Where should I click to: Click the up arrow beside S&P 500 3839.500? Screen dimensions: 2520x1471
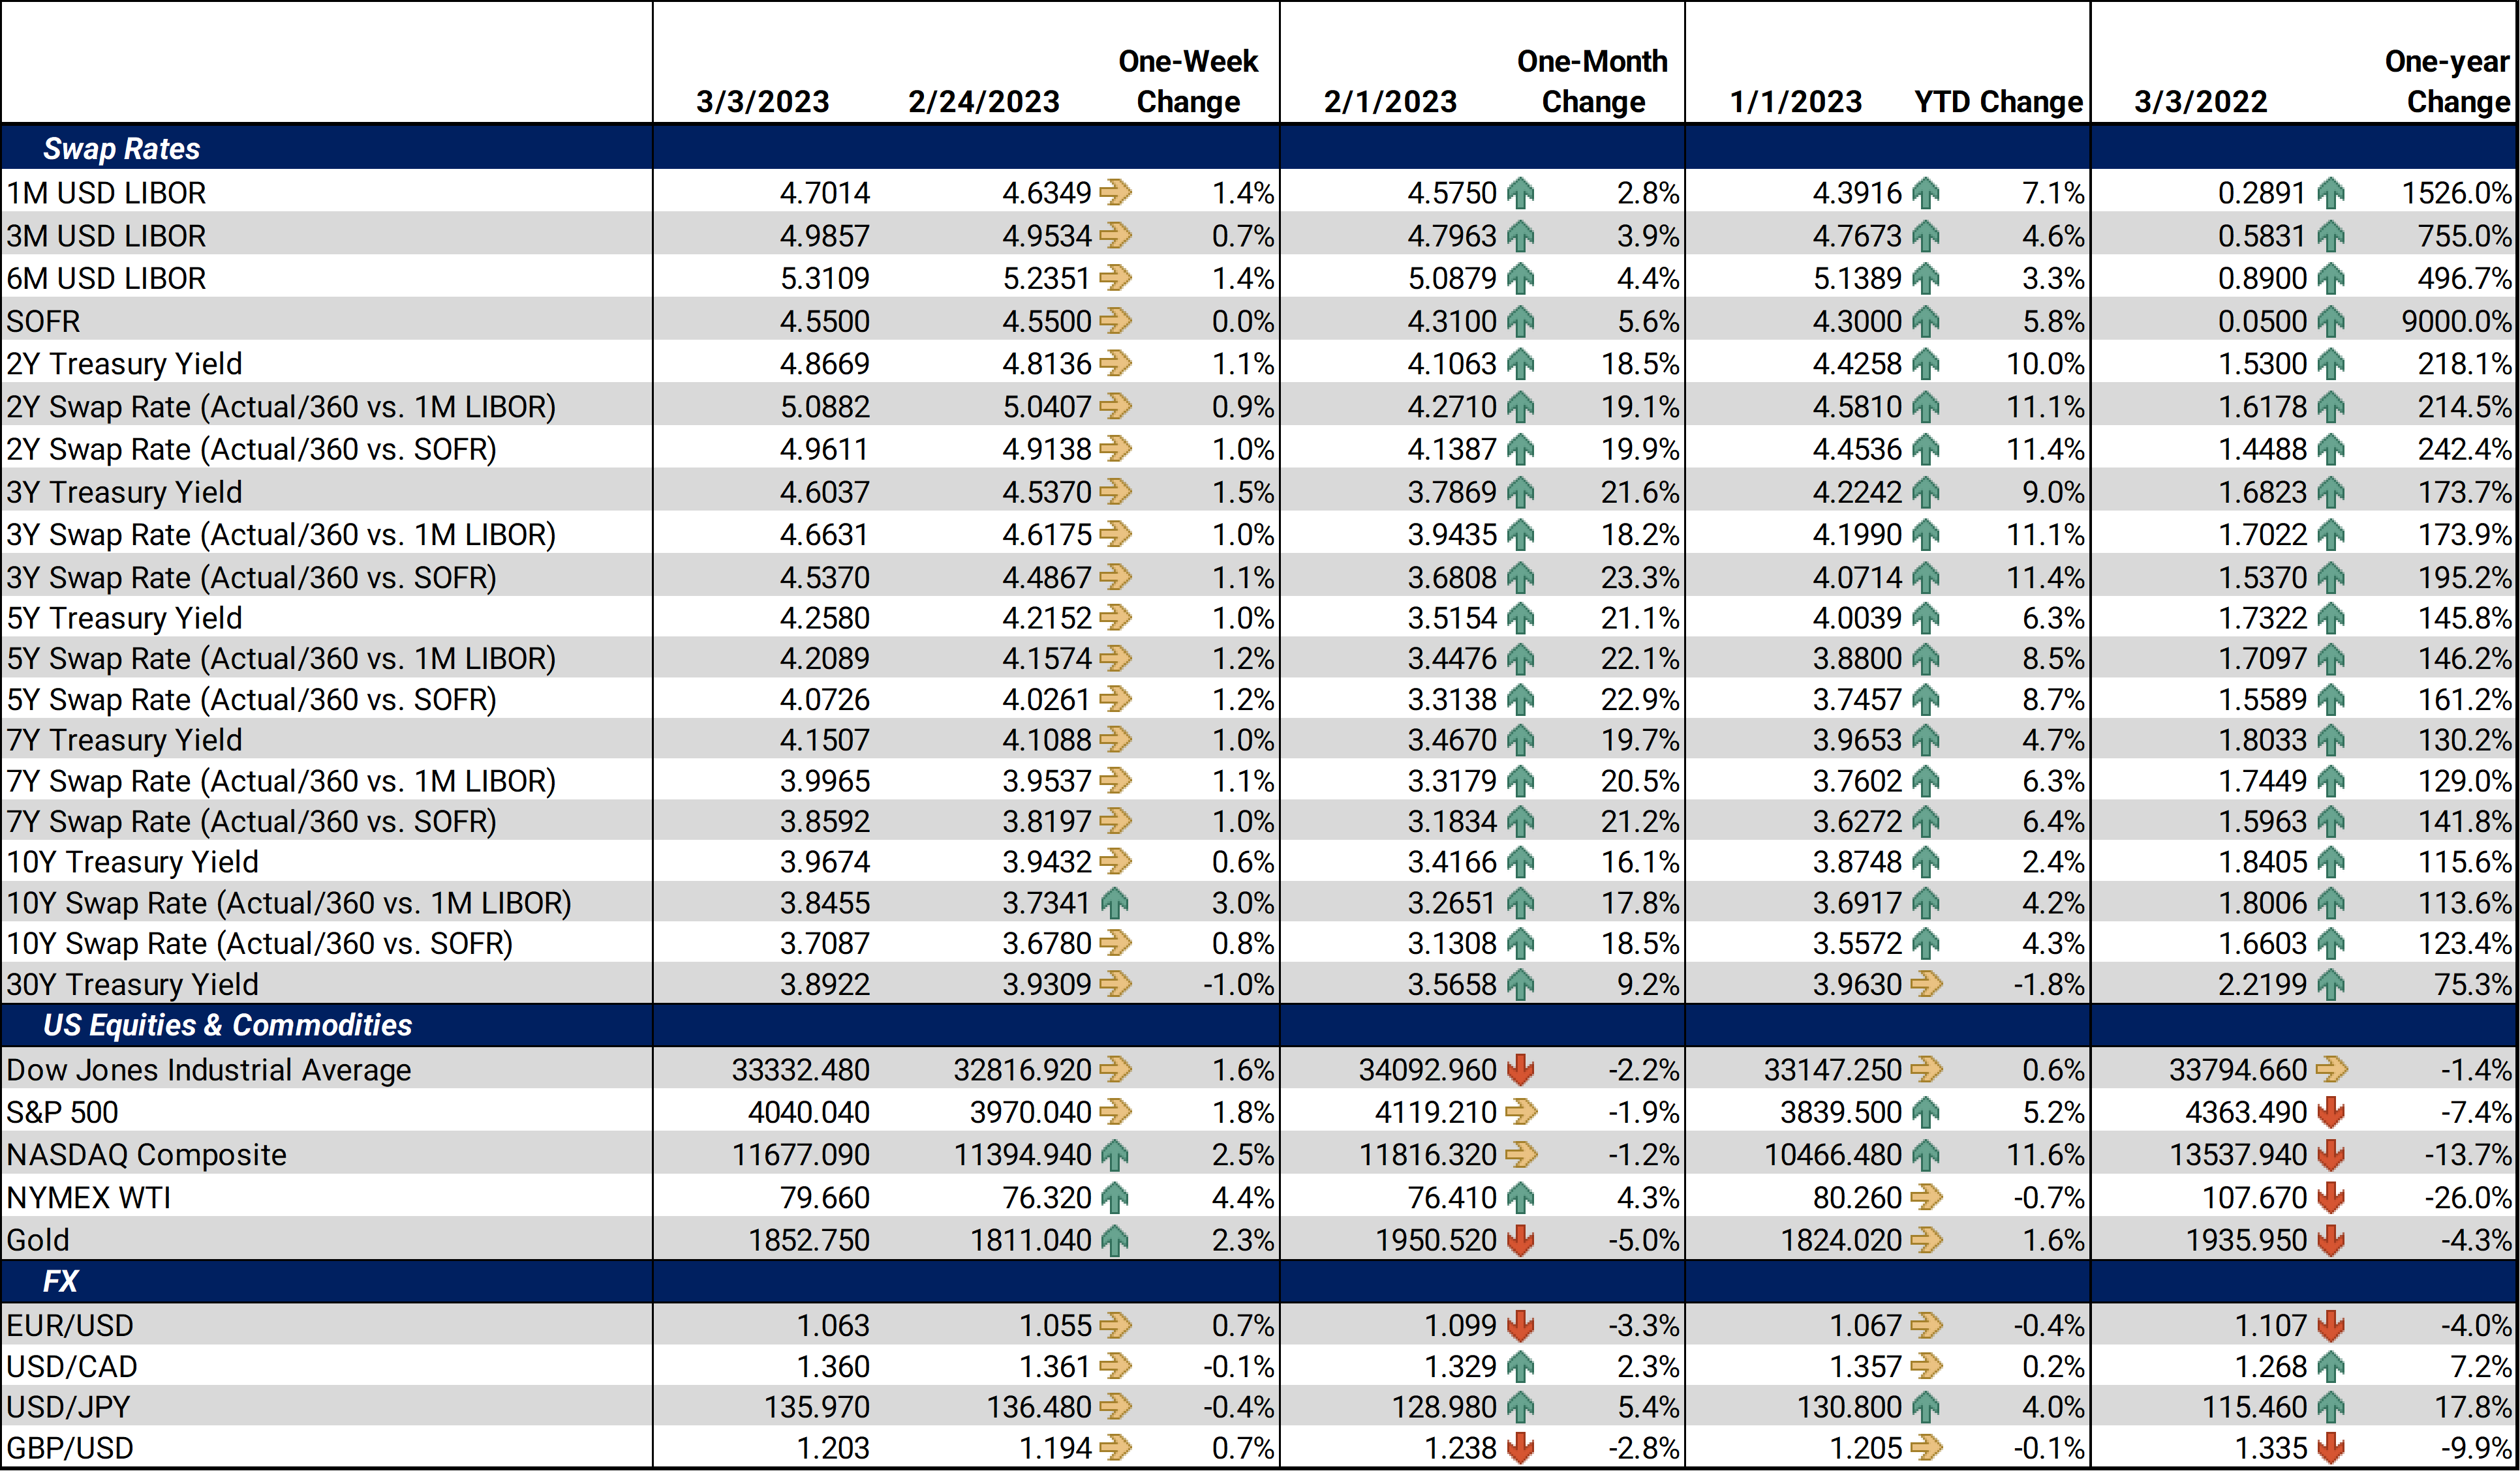point(1926,1111)
